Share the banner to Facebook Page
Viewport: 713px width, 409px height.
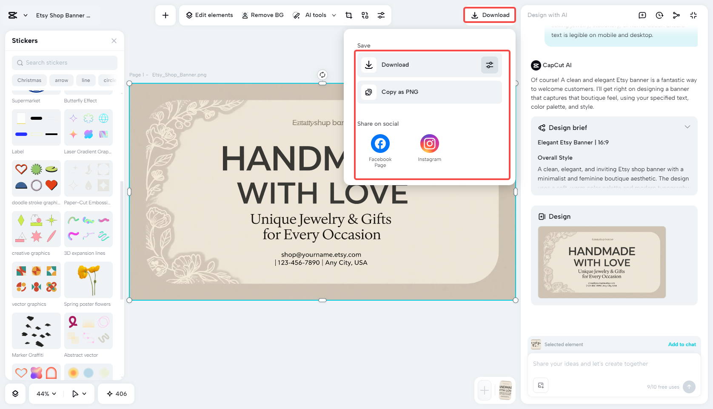pos(380,144)
